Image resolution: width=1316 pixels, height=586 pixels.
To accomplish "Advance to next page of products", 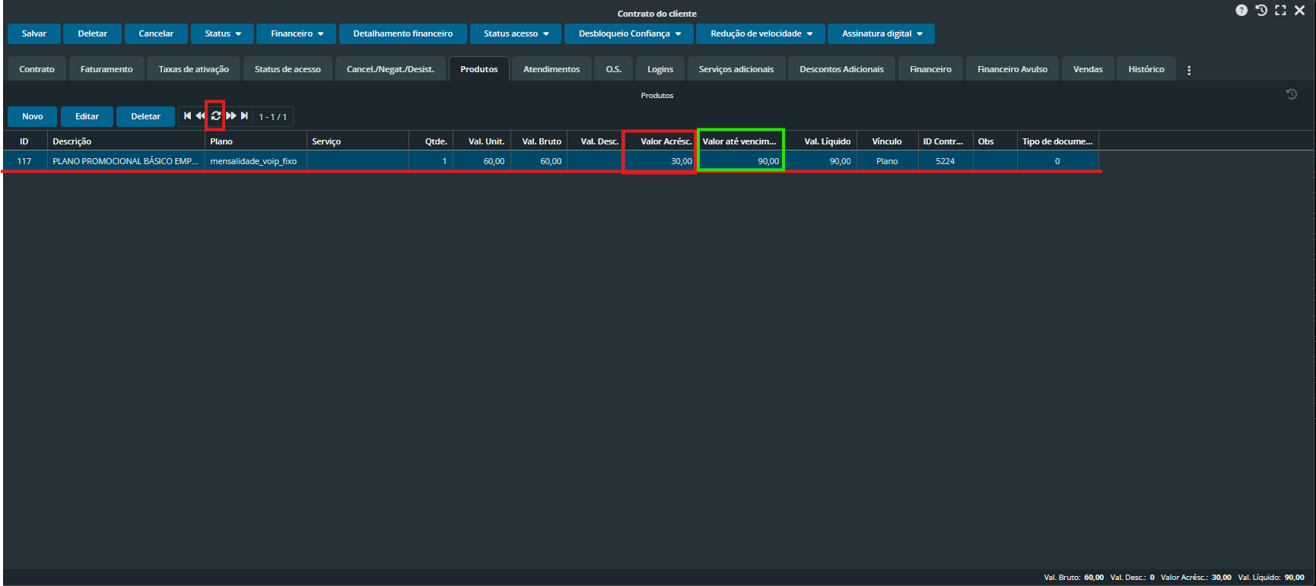I will click(231, 116).
